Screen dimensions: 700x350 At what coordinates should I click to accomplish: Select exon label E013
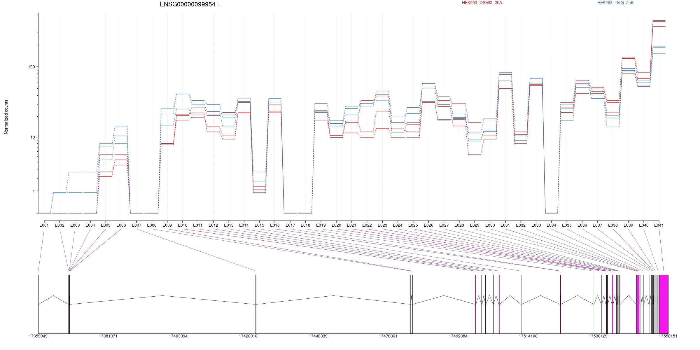tap(229, 225)
